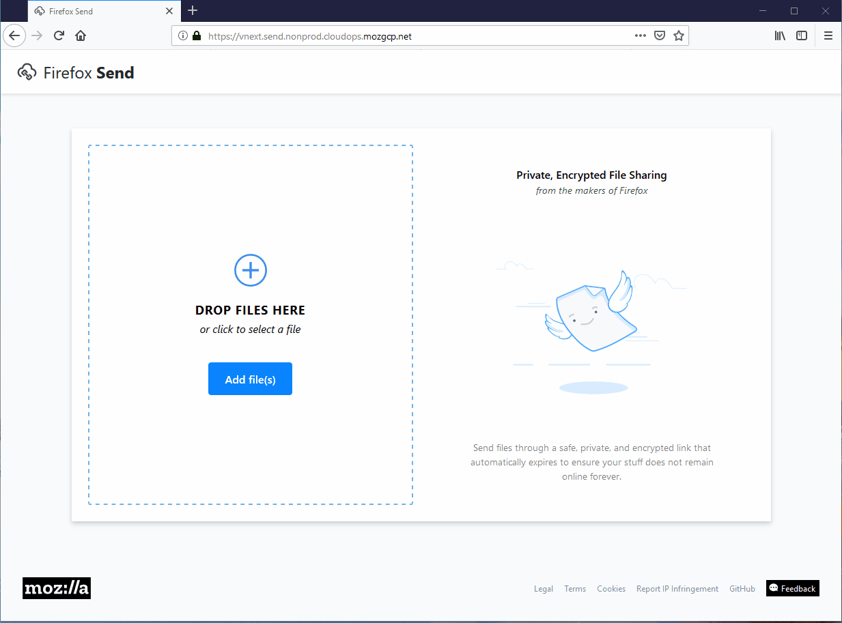The width and height of the screenshot is (842, 623).
Task: Select the Firefox Send tab
Action: click(104, 11)
